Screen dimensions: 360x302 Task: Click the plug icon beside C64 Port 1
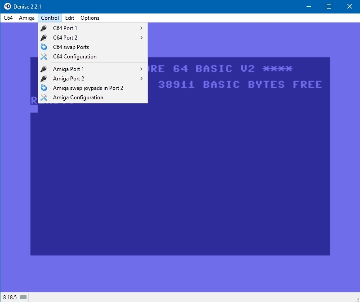(x=44, y=28)
